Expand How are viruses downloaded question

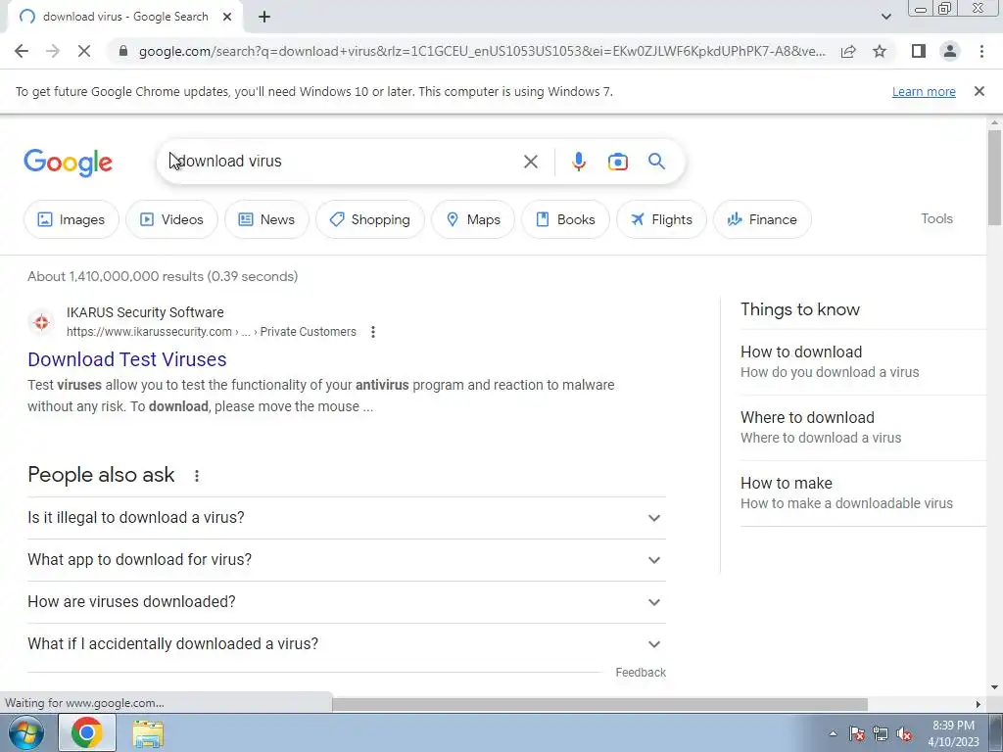click(346, 602)
